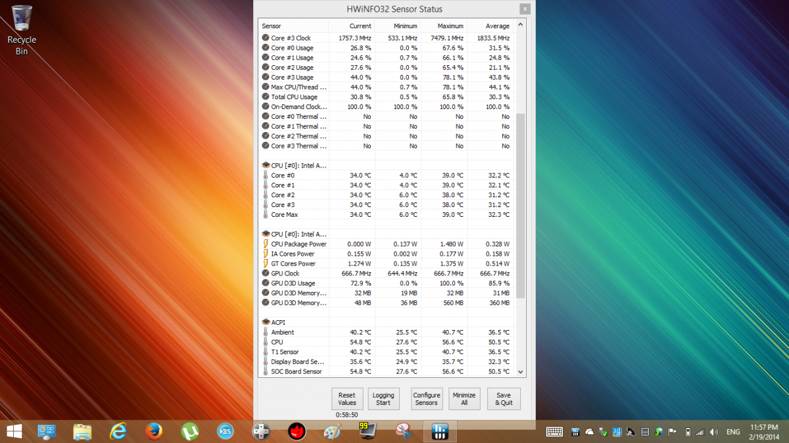Click the Average column header
Image resolution: width=789 pixels, height=443 pixels.
(490, 26)
